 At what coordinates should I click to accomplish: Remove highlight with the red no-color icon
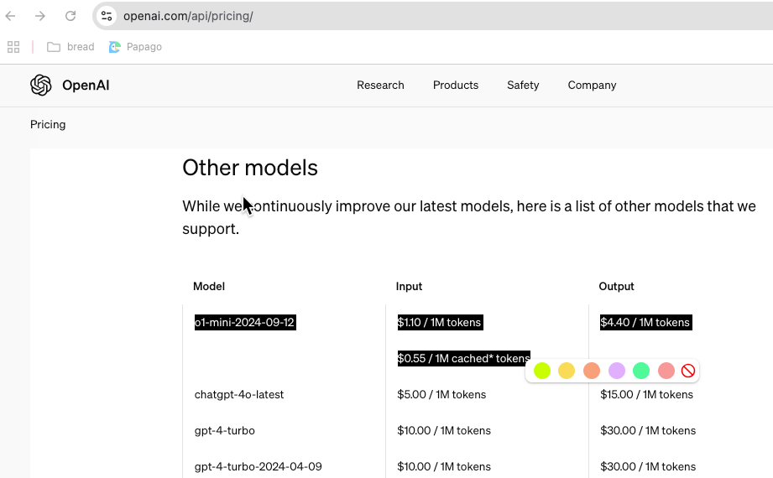point(687,371)
